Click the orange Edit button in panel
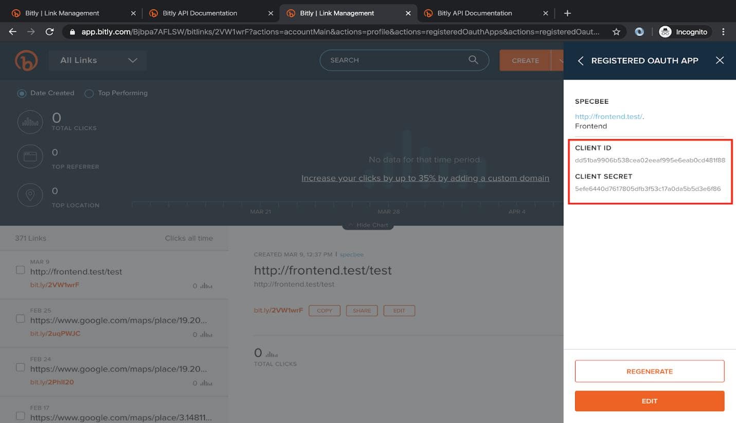The image size is (736, 423). tap(650, 401)
